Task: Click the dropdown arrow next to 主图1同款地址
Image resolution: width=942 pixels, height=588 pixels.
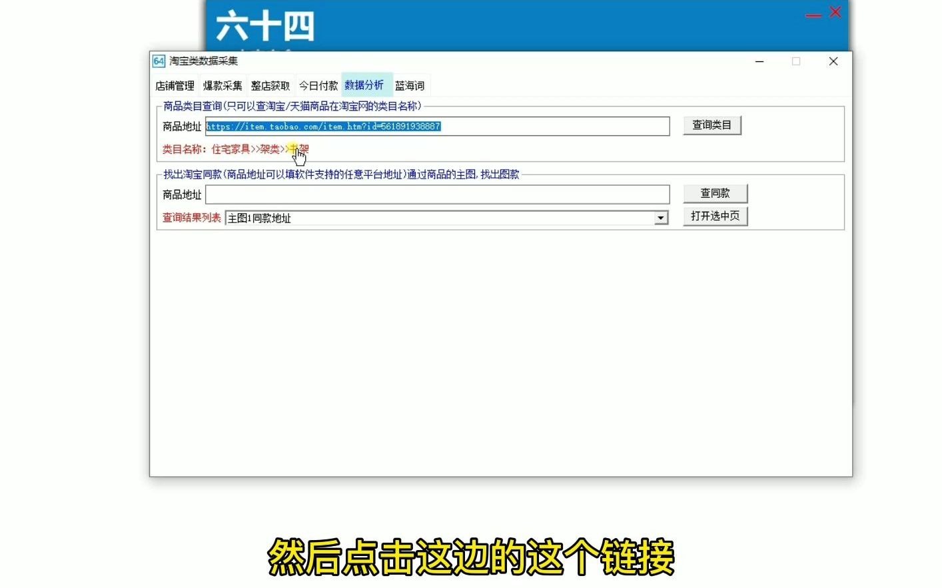Action: coord(660,218)
